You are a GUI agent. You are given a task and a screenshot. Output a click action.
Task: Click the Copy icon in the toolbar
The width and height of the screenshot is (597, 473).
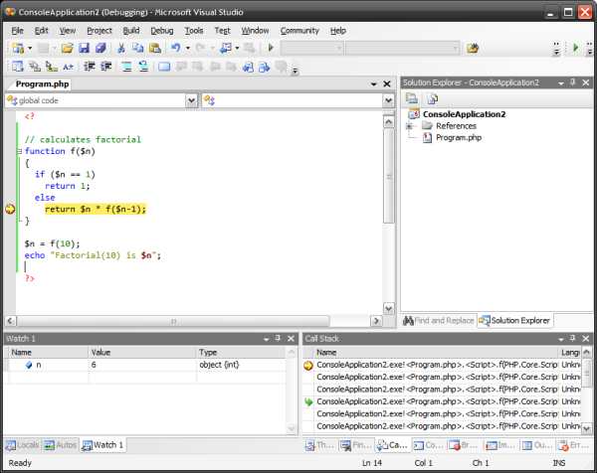point(138,48)
